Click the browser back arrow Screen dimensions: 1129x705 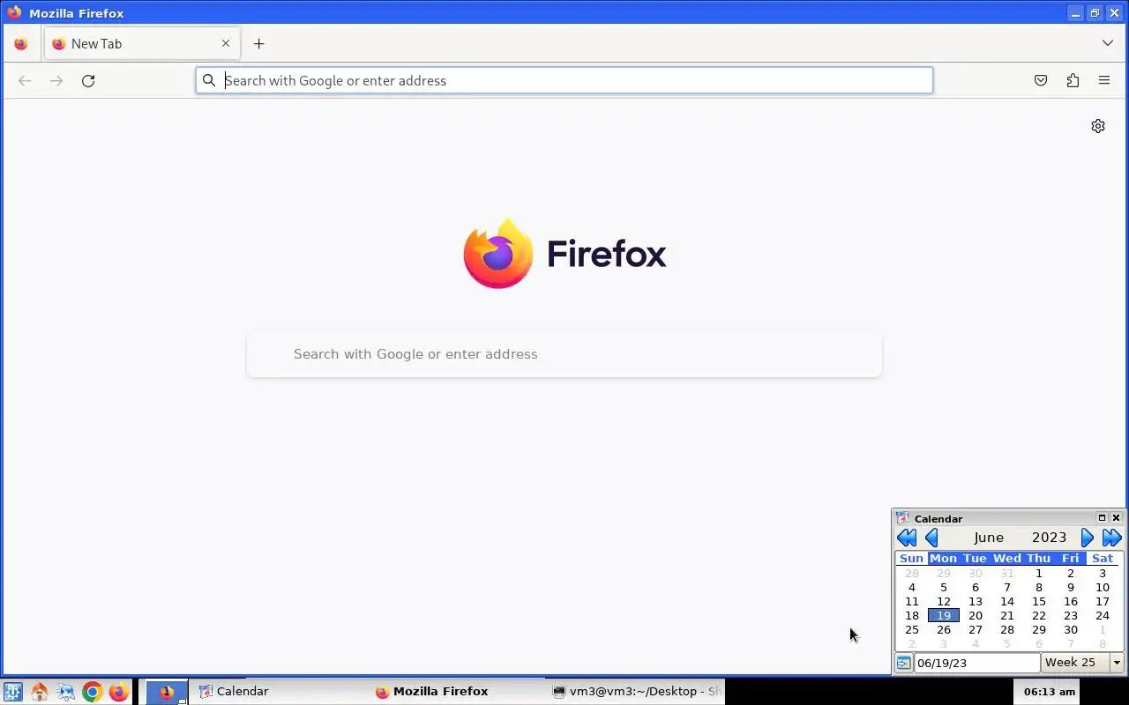click(x=25, y=80)
